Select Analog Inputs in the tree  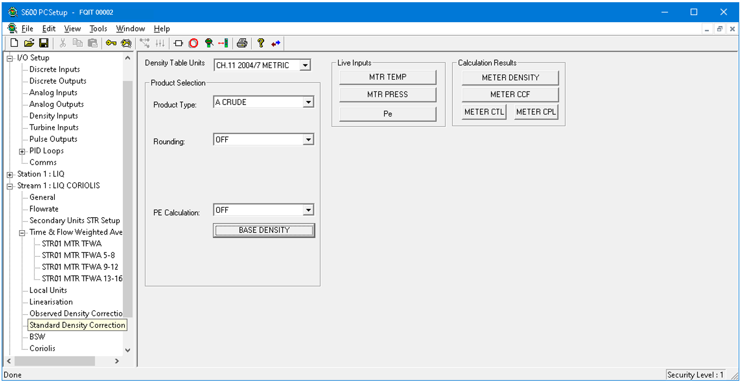(53, 93)
